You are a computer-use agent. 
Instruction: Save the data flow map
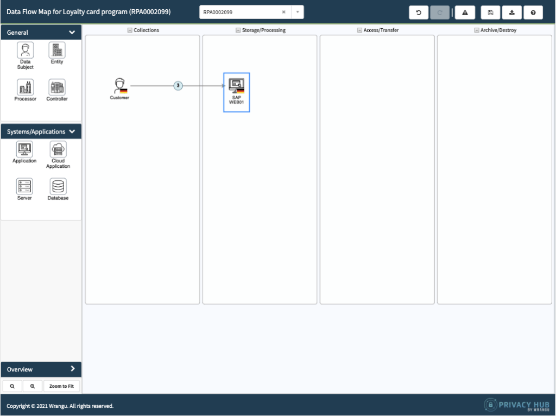click(490, 12)
